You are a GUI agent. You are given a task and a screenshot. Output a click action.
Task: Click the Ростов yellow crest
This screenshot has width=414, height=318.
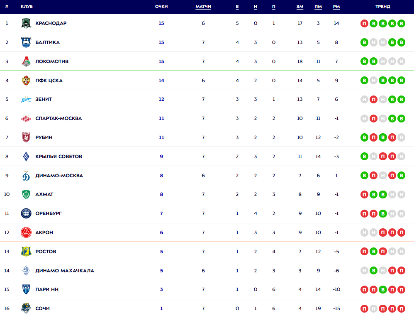click(x=26, y=252)
